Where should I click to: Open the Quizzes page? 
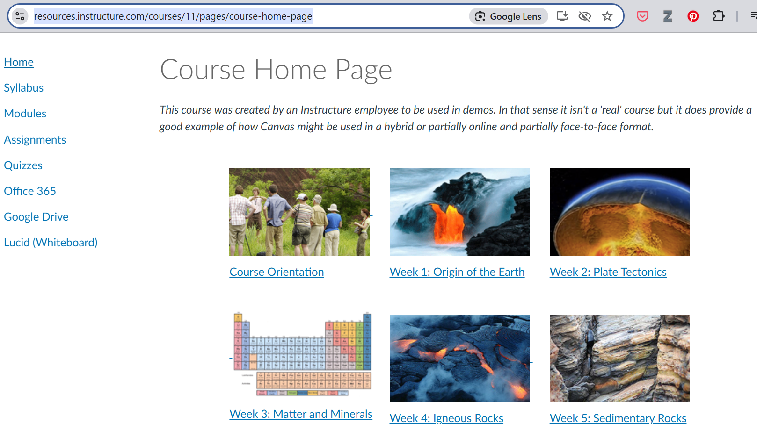tap(23, 165)
